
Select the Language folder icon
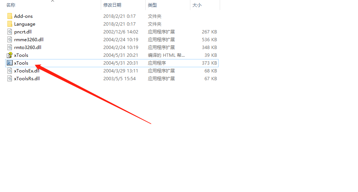click(10, 24)
